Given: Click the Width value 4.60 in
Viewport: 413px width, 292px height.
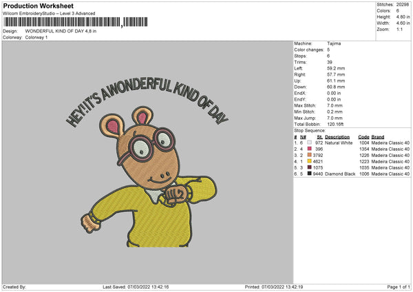Looking at the screenshot, I should coord(403,23).
